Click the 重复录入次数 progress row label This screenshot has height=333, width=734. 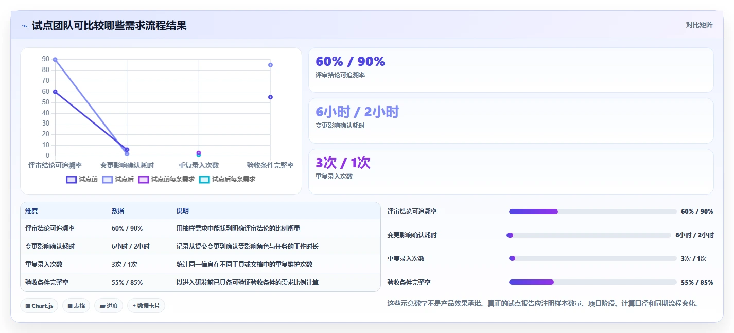406,258
